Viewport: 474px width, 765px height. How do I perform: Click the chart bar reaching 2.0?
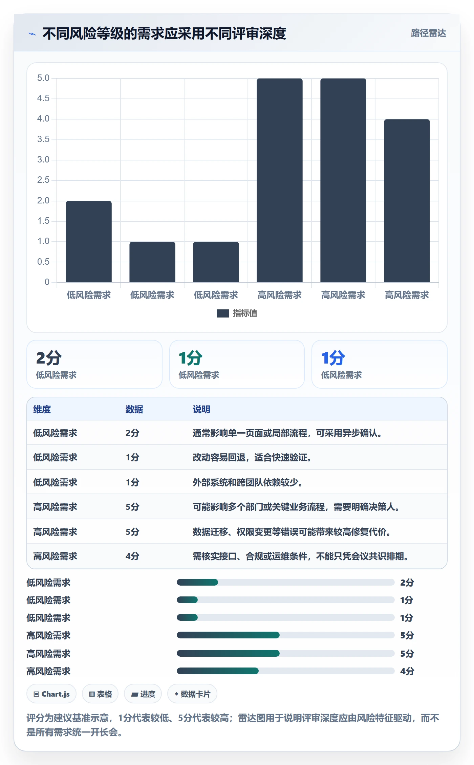point(89,241)
